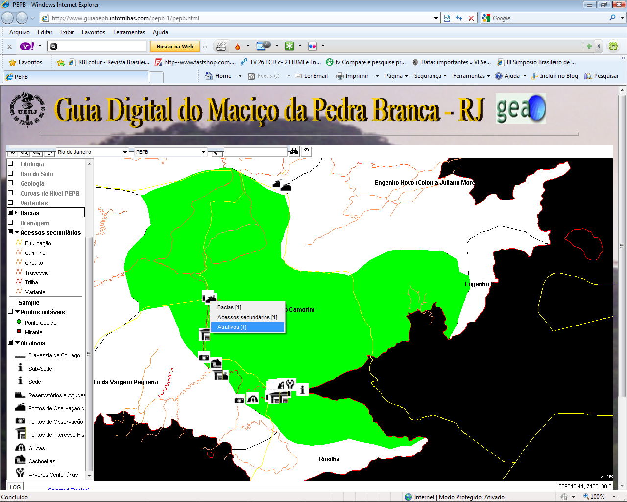The width and height of the screenshot is (627, 502).
Task: Click the information 'i' marker on the map
Action: point(302,390)
